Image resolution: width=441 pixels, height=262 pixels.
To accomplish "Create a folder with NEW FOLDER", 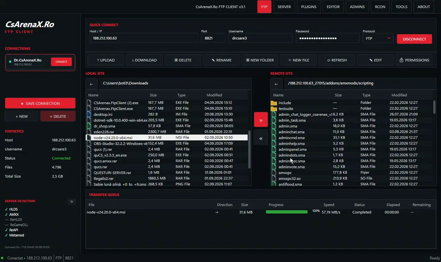I will pos(260,60).
